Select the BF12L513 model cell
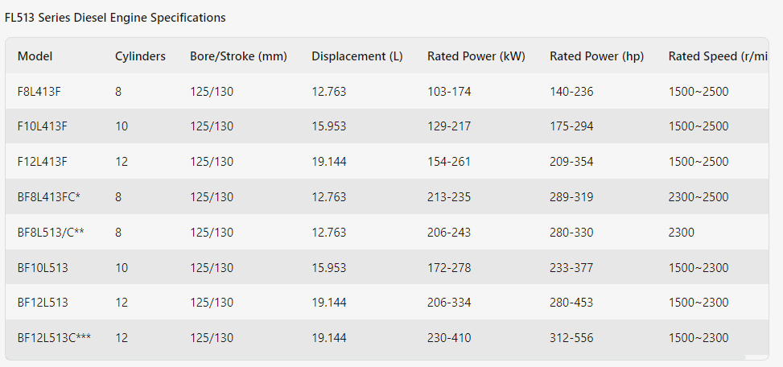This screenshot has width=783, height=367. [43, 303]
